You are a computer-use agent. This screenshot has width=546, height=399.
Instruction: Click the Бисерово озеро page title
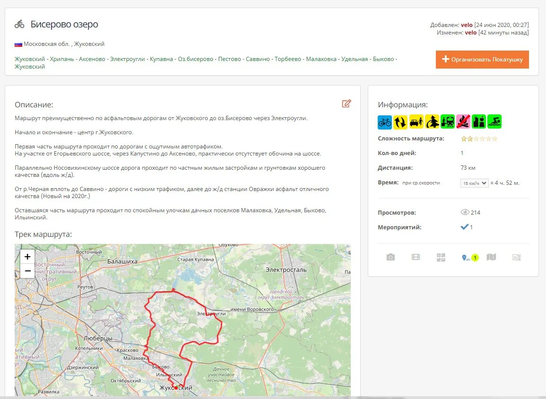[x=64, y=25]
